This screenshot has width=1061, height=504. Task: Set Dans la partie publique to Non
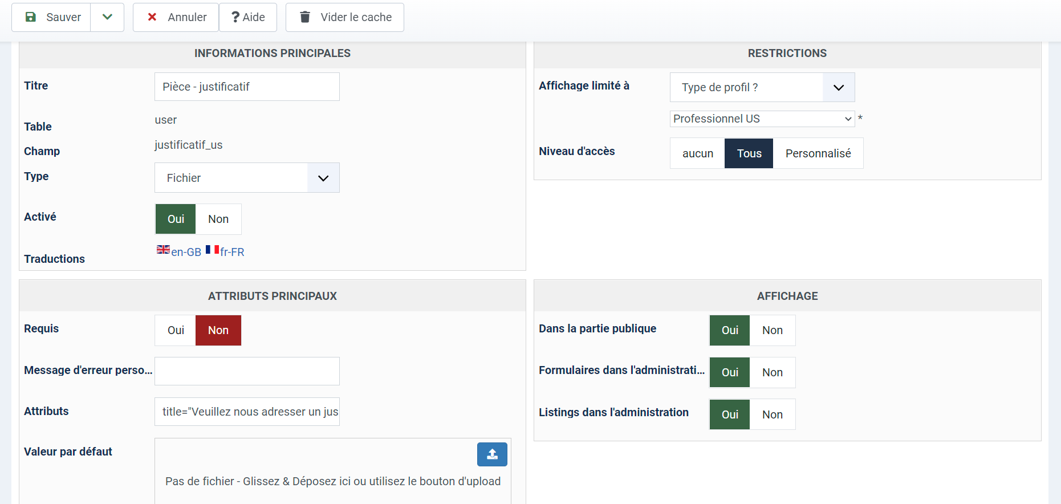point(772,330)
